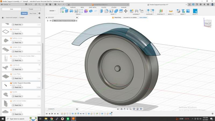Viewport: 215px width, 121px height.
Task: Refresh the data panel
Action: coord(36,4)
